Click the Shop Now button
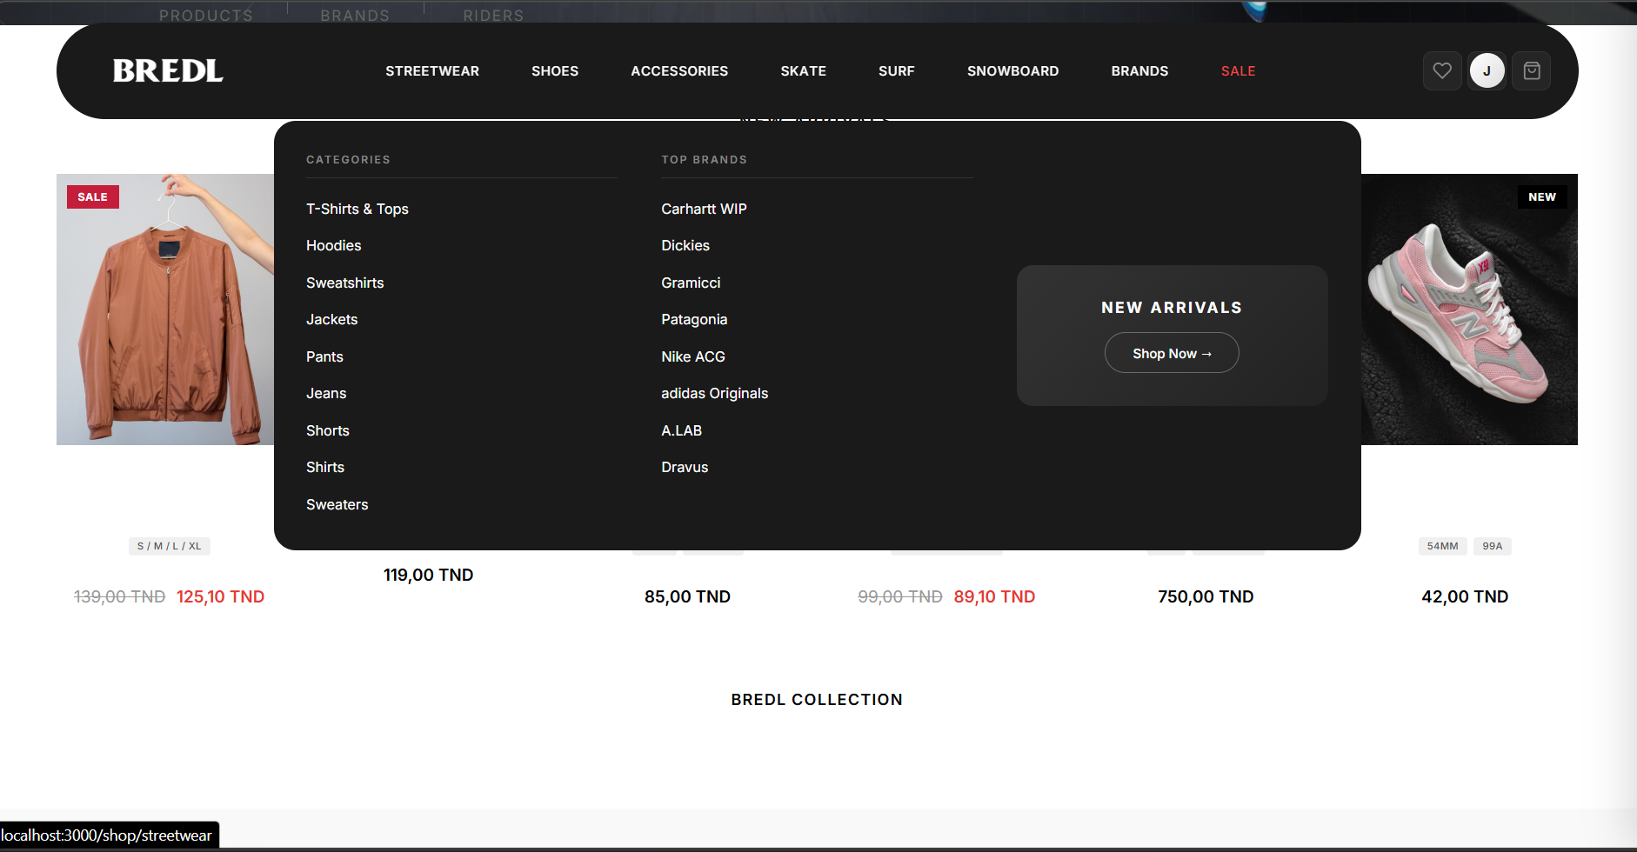Viewport: 1637px width, 852px height. pos(1172,353)
